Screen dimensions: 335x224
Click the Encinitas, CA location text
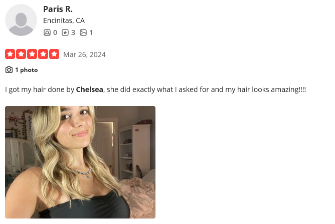64,20
